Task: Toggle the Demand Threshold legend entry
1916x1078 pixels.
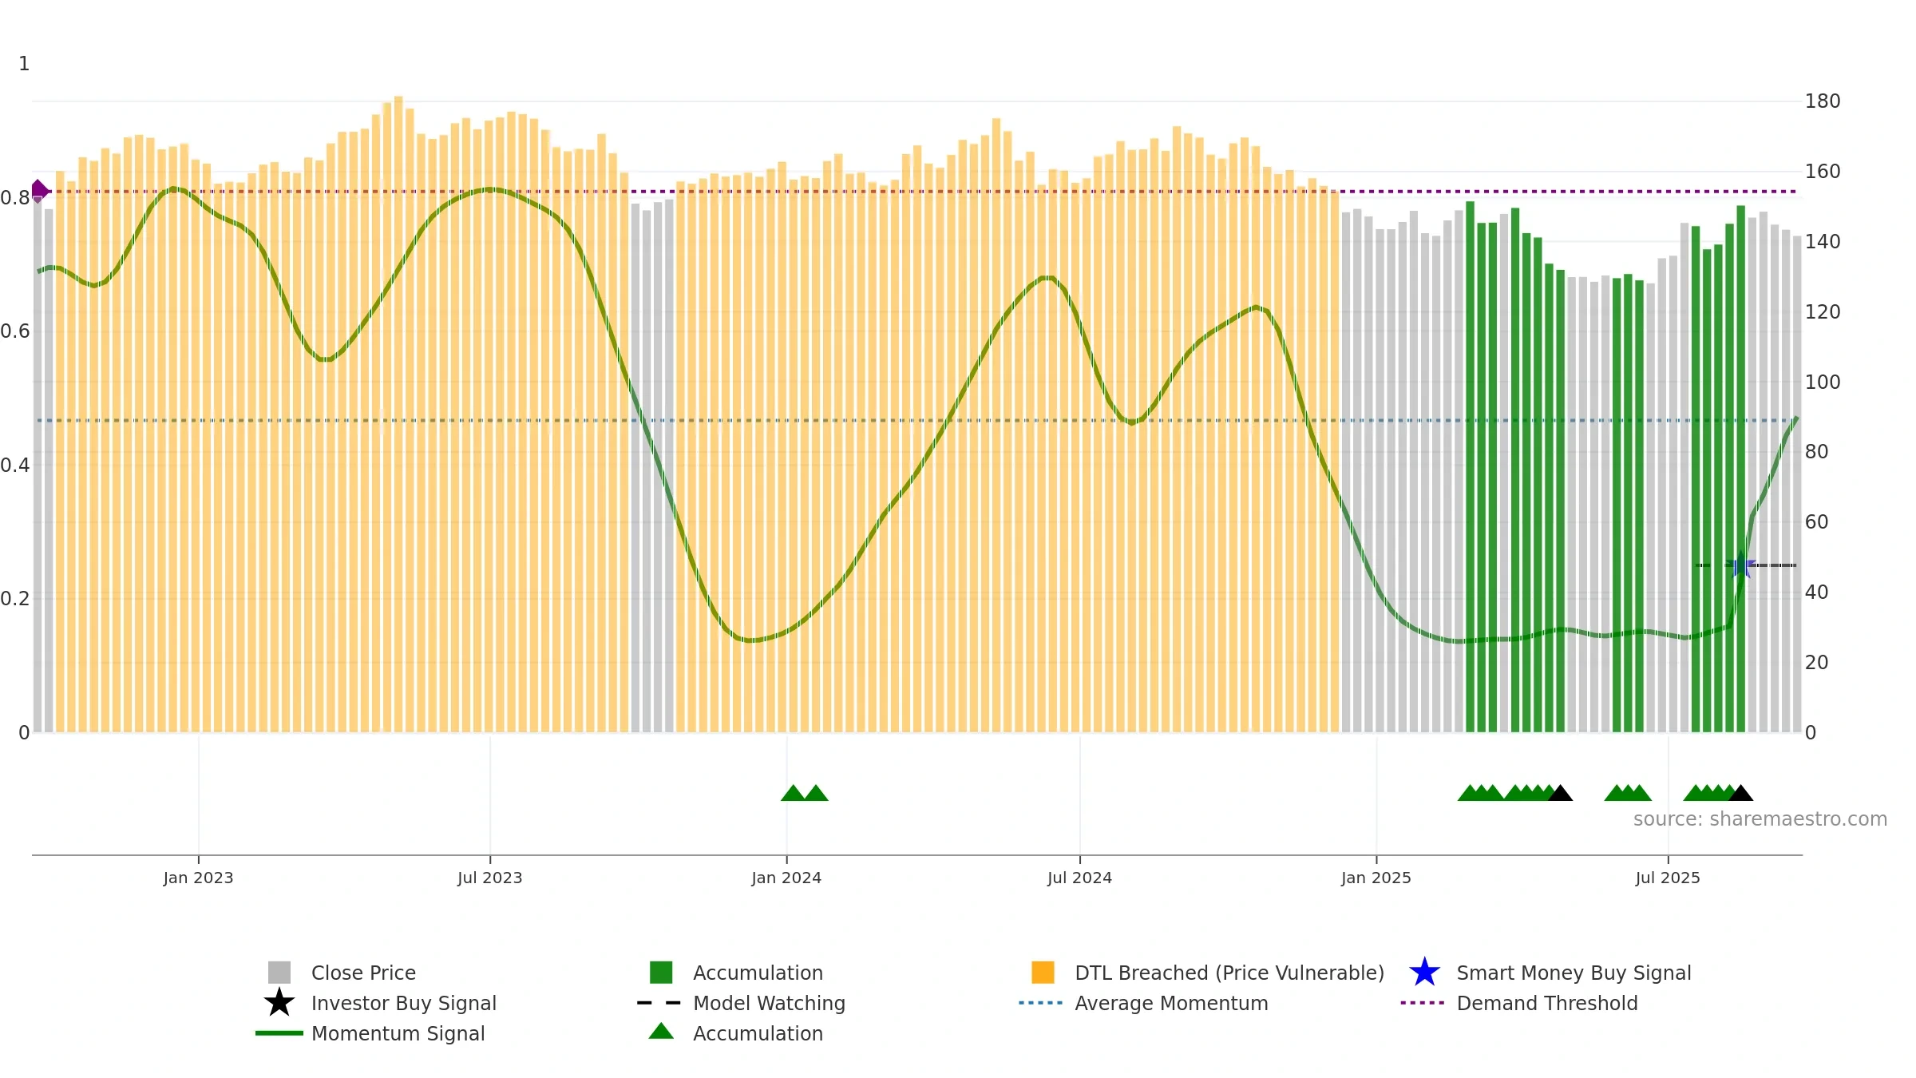Action: pyautogui.click(x=1519, y=1003)
